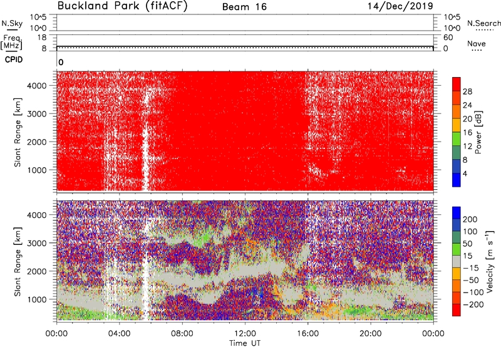This screenshot has width=501, height=347.
Task: Click the 'Nave' legend label
Action: click(477, 43)
